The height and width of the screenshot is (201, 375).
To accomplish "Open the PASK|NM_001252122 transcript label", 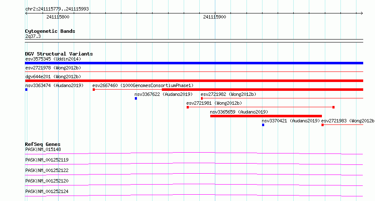I will [47, 170].
